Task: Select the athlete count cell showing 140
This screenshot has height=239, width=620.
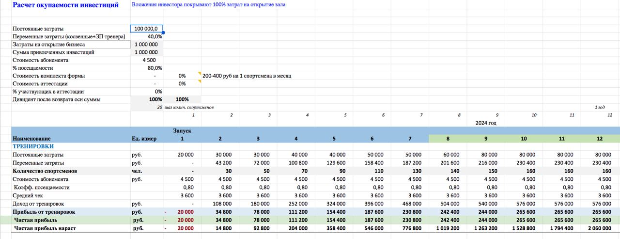Action: [448, 171]
